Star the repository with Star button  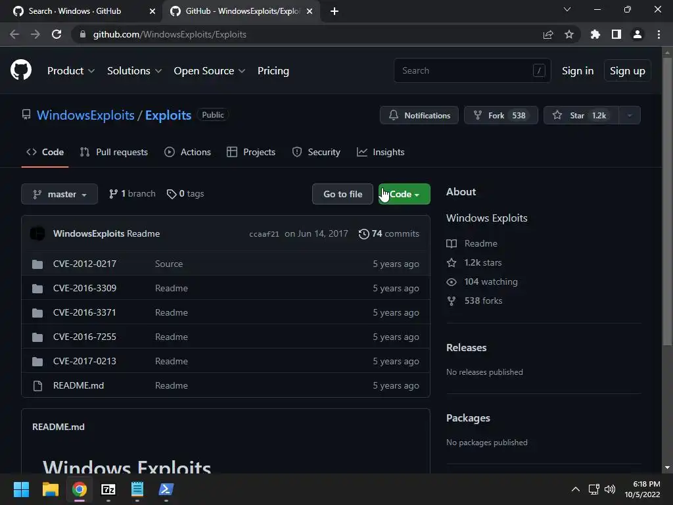tap(581, 115)
